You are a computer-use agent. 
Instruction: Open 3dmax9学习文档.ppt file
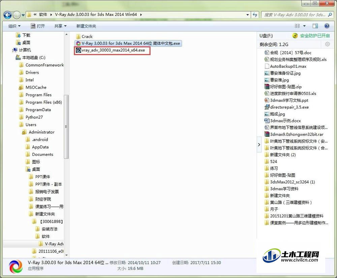(286, 100)
